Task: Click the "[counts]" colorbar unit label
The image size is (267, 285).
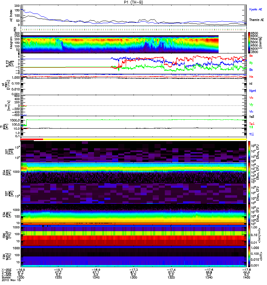Action: click(261, 43)
